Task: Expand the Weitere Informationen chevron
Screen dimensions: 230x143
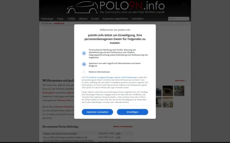Action: pos(84,72)
